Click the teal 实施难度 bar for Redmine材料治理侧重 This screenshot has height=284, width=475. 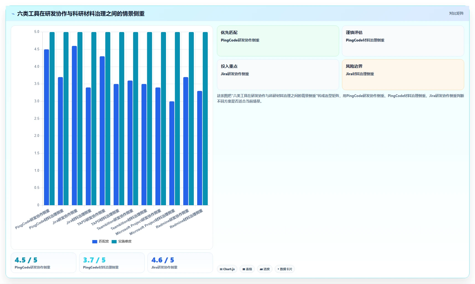pyautogui.click(x=205, y=119)
